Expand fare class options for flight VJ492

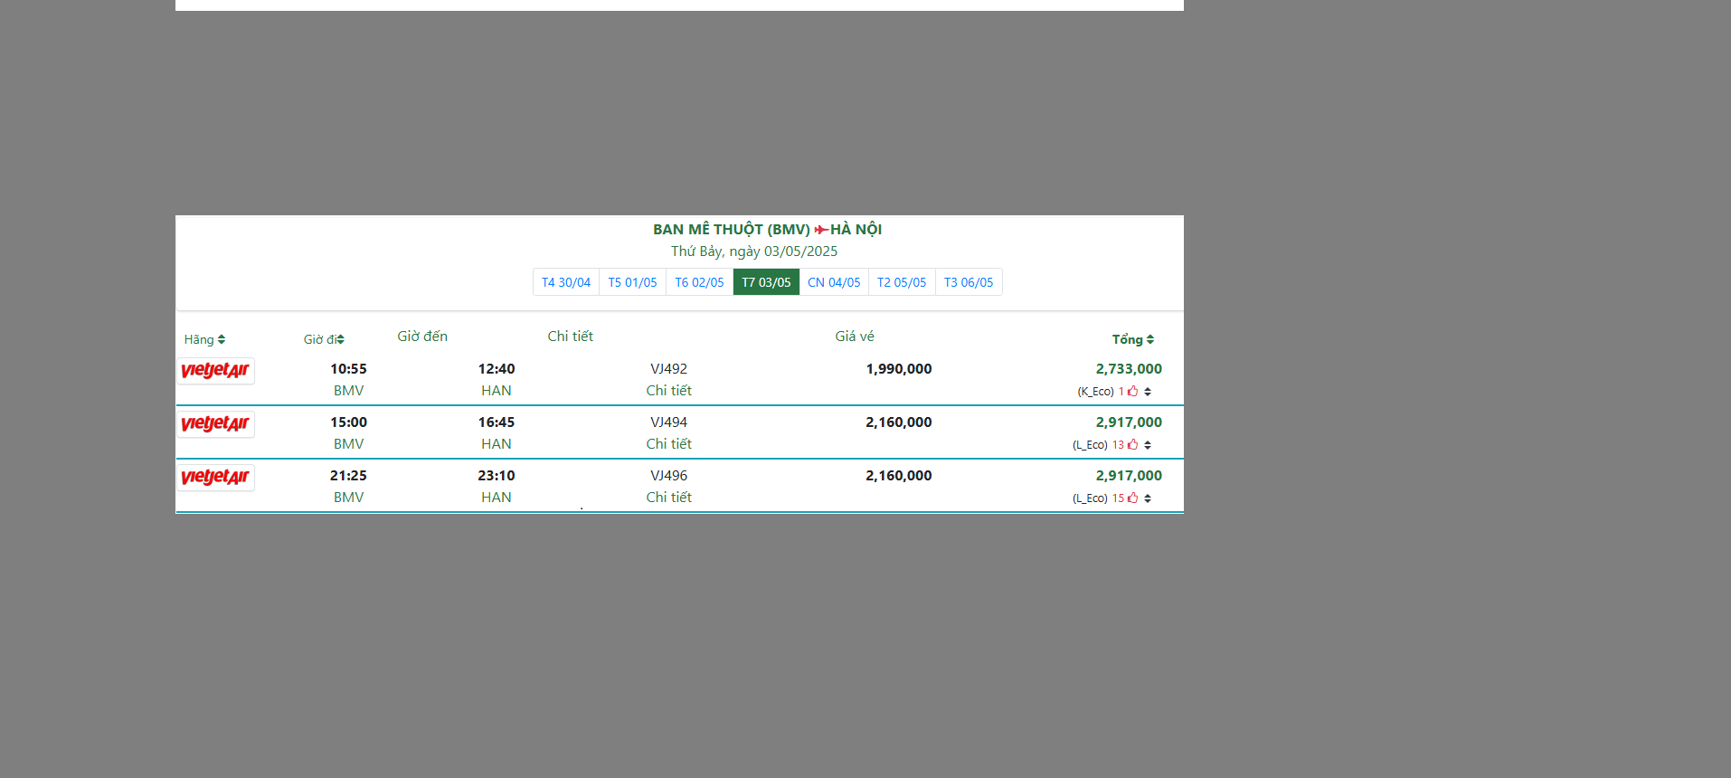coord(1148,393)
